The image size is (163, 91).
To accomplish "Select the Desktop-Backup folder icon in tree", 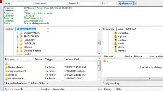I will tap(21, 51).
